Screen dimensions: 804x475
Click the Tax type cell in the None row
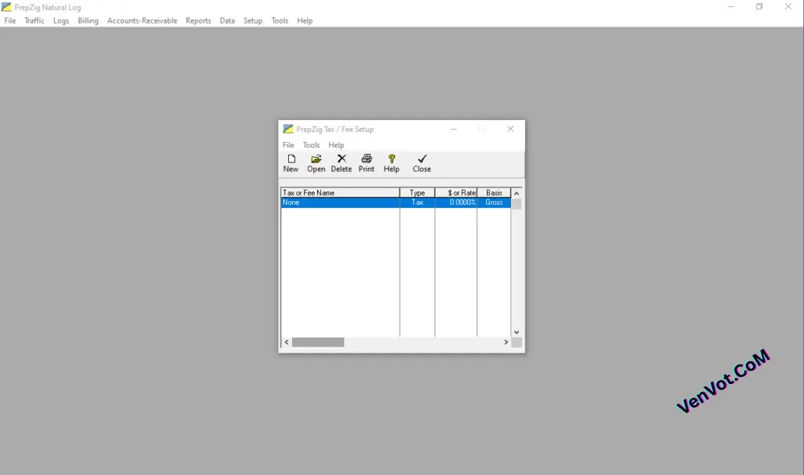[x=418, y=203]
